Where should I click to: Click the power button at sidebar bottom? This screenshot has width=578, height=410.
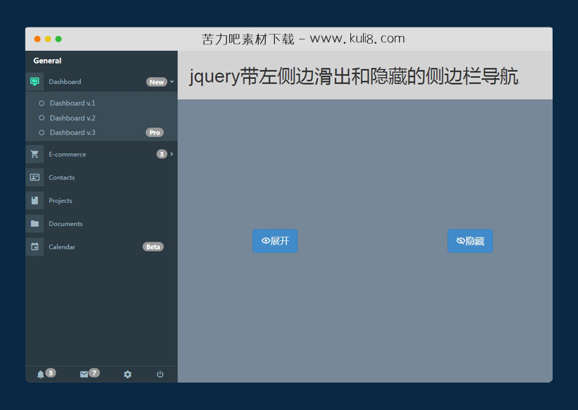point(160,374)
